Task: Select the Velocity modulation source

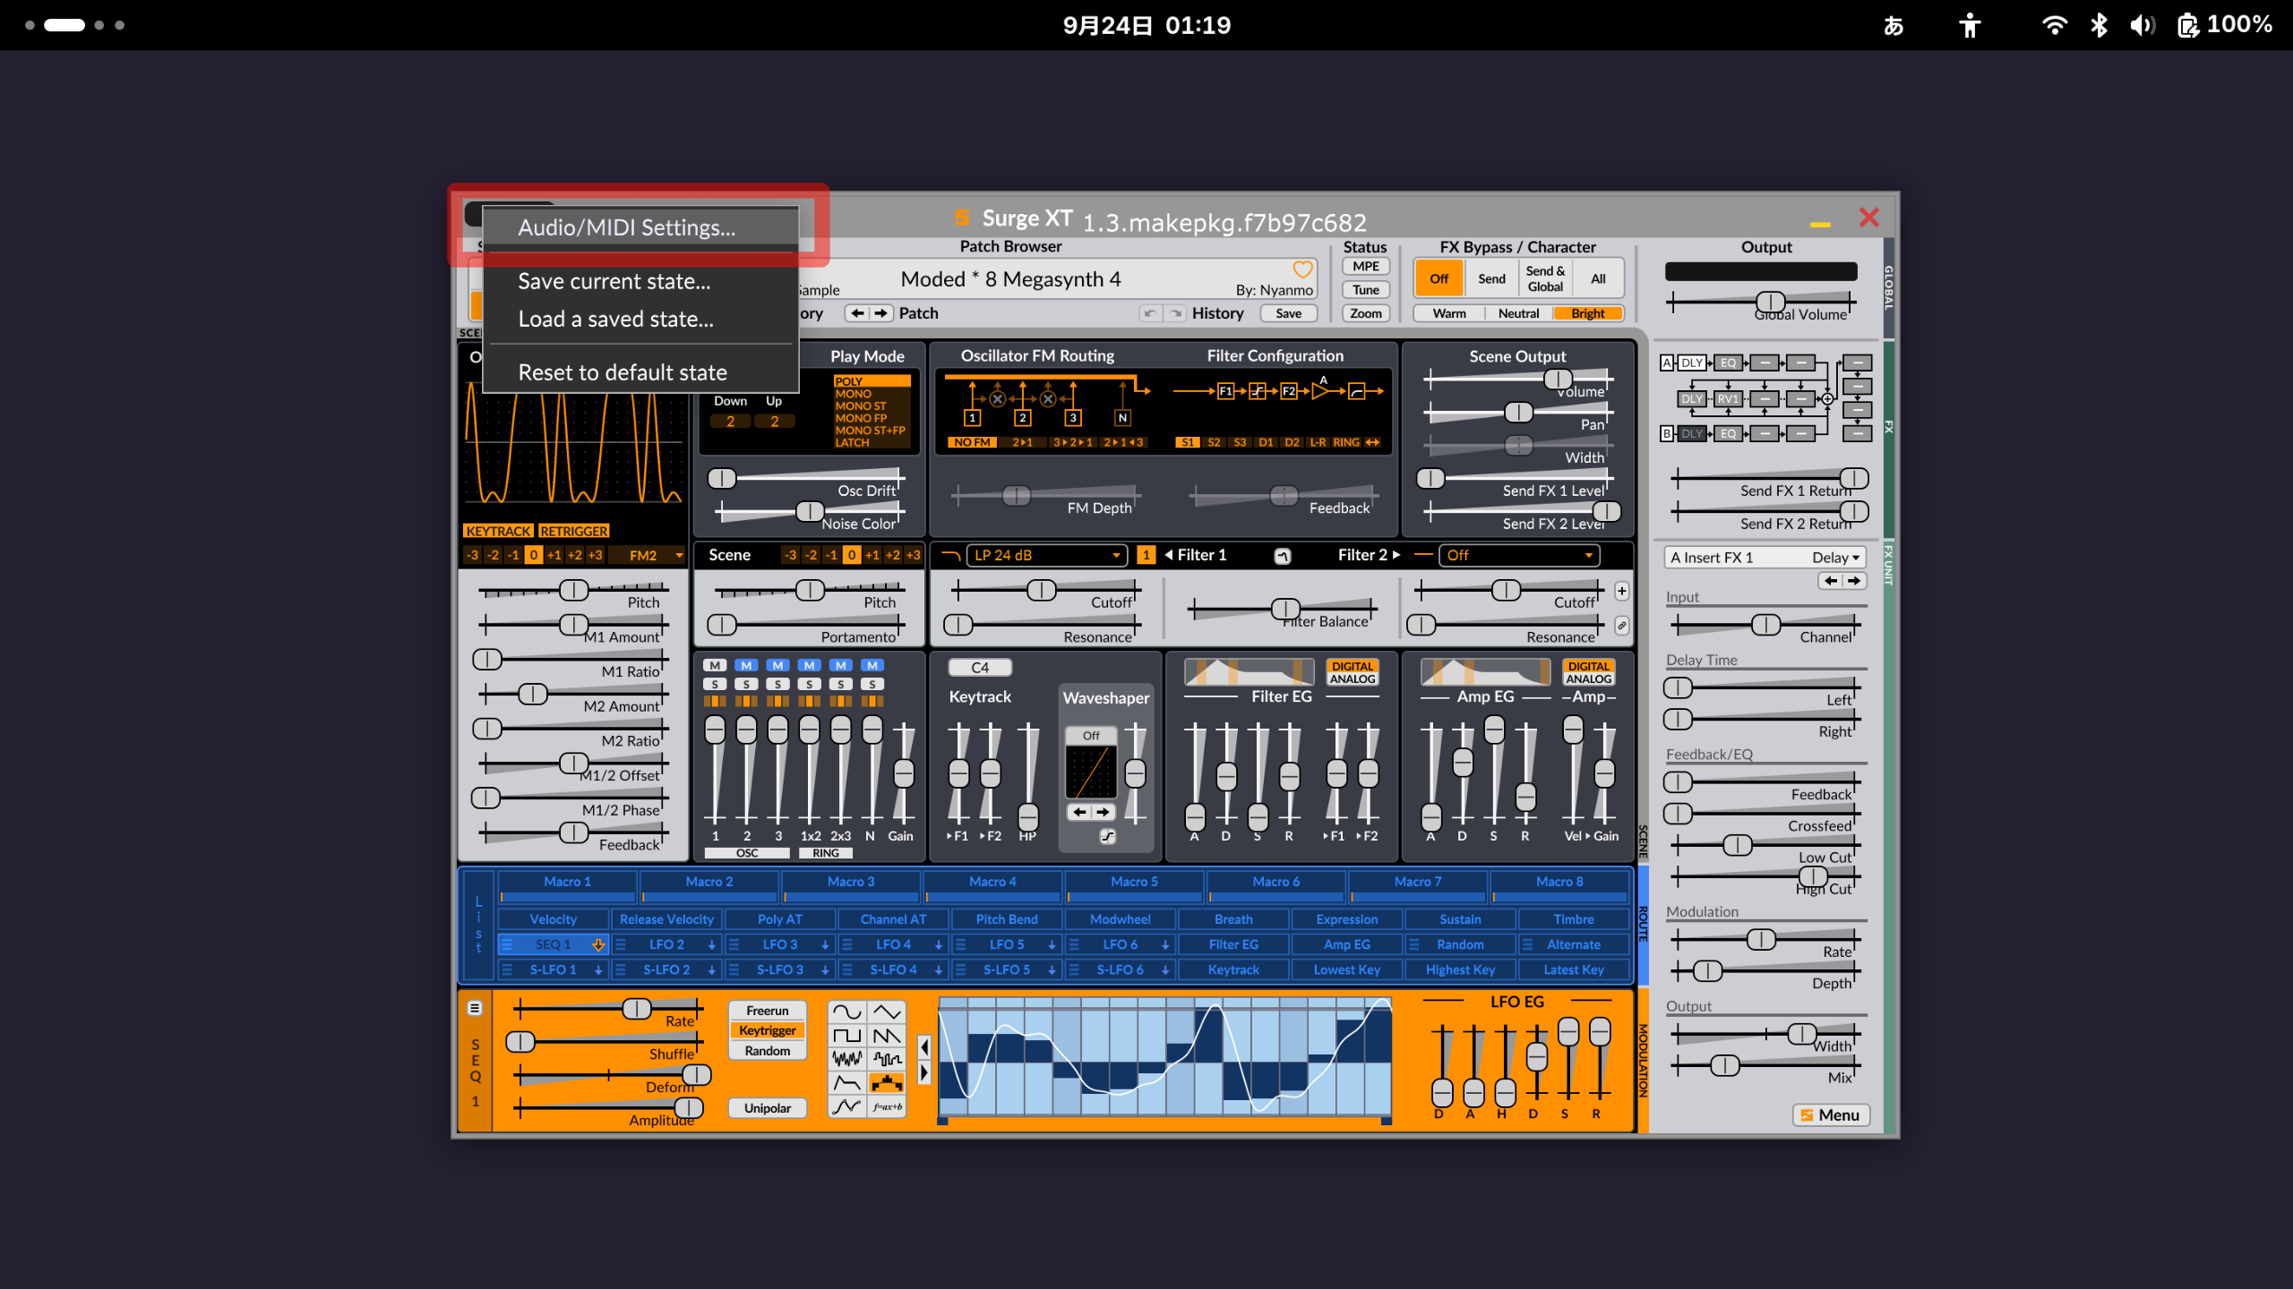Action: click(x=553, y=919)
